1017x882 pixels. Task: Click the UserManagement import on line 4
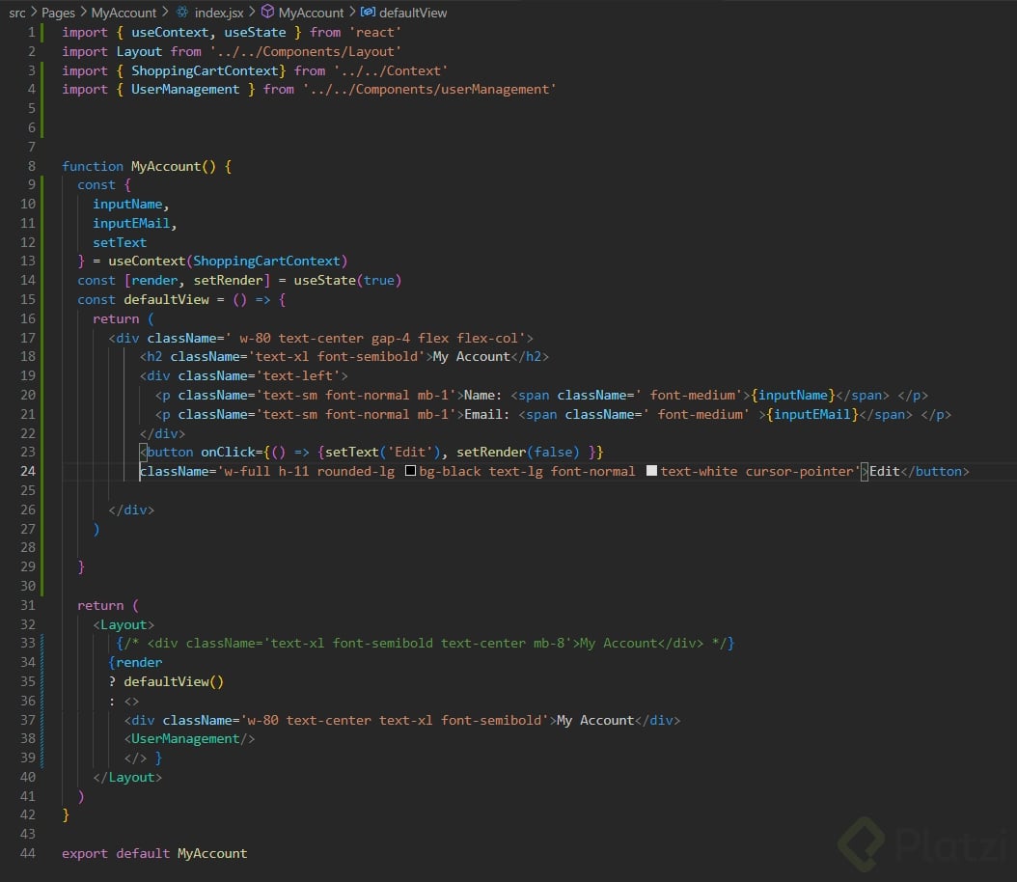(185, 90)
